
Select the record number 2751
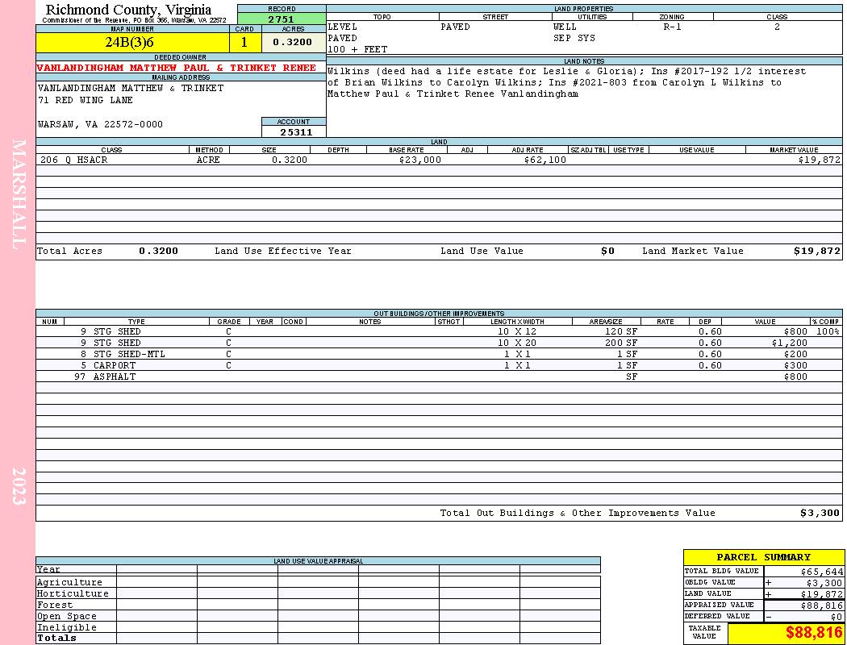pyautogui.click(x=282, y=19)
